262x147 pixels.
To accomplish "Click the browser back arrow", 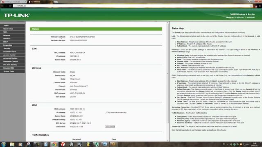I will (2, 6).
